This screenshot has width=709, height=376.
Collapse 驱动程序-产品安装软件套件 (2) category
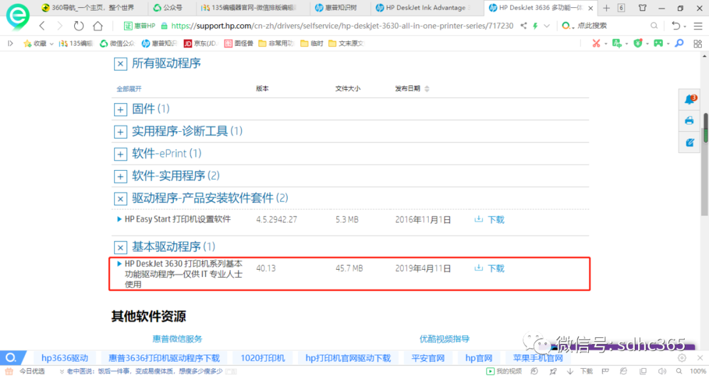click(x=120, y=199)
